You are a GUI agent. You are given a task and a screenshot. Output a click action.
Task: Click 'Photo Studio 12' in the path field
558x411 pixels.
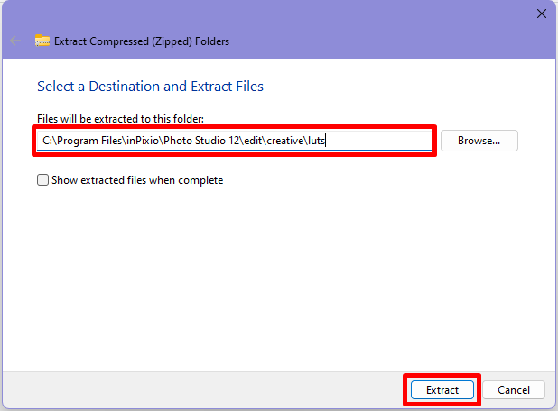[x=201, y=141]
